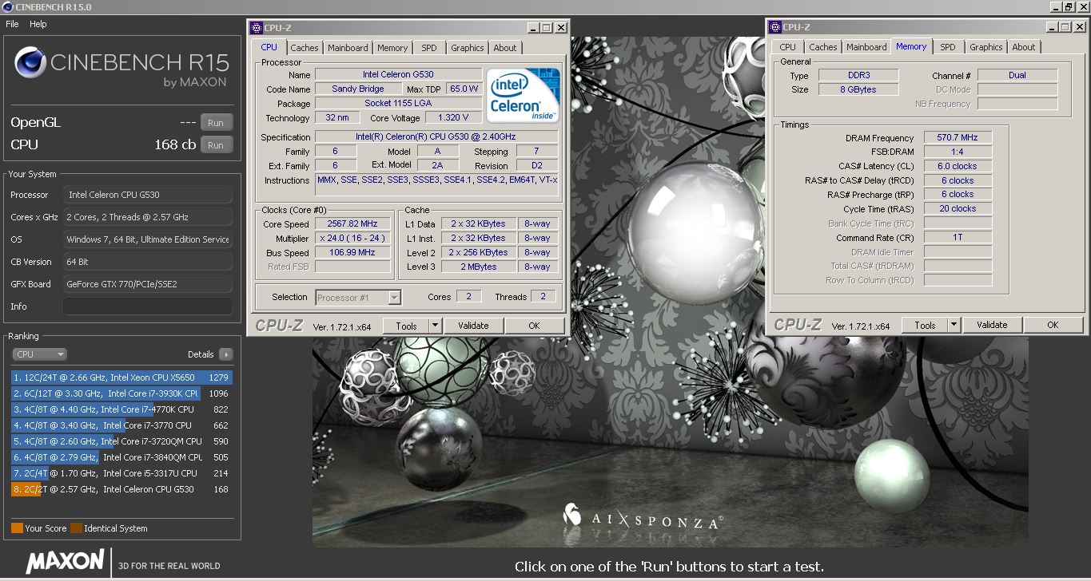Click the Multiplier value x 24.0
This screenshot has height=581, width=1091.
(x=353, y=239)
